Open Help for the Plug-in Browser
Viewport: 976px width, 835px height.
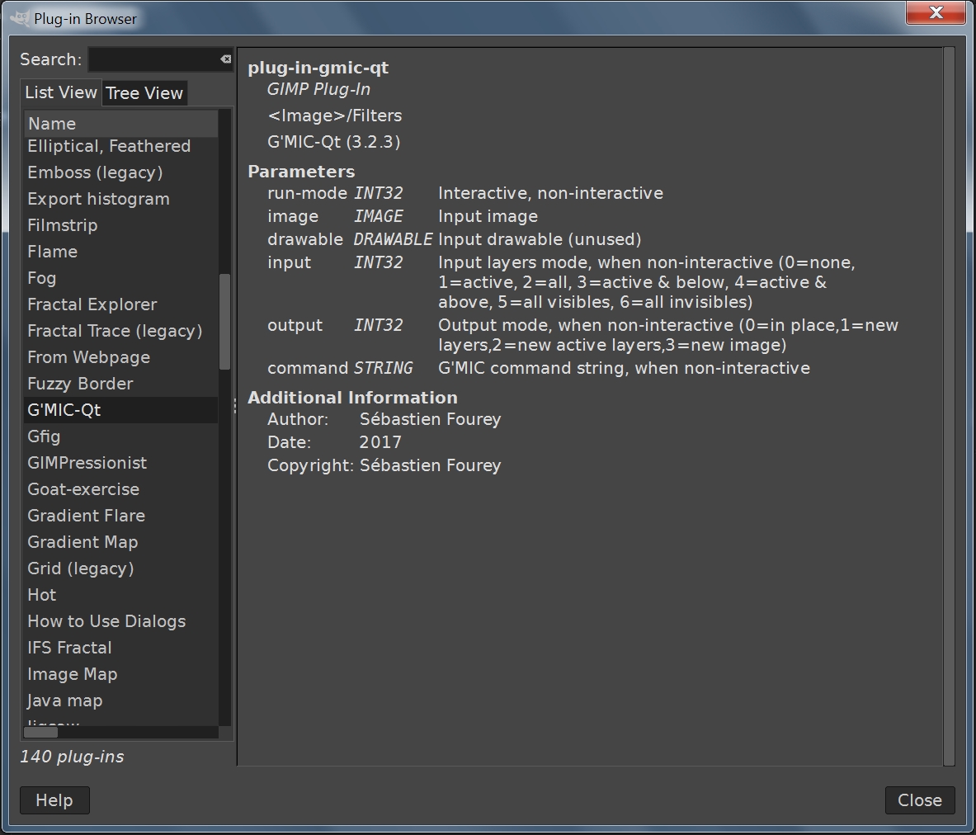pos(54,800)
